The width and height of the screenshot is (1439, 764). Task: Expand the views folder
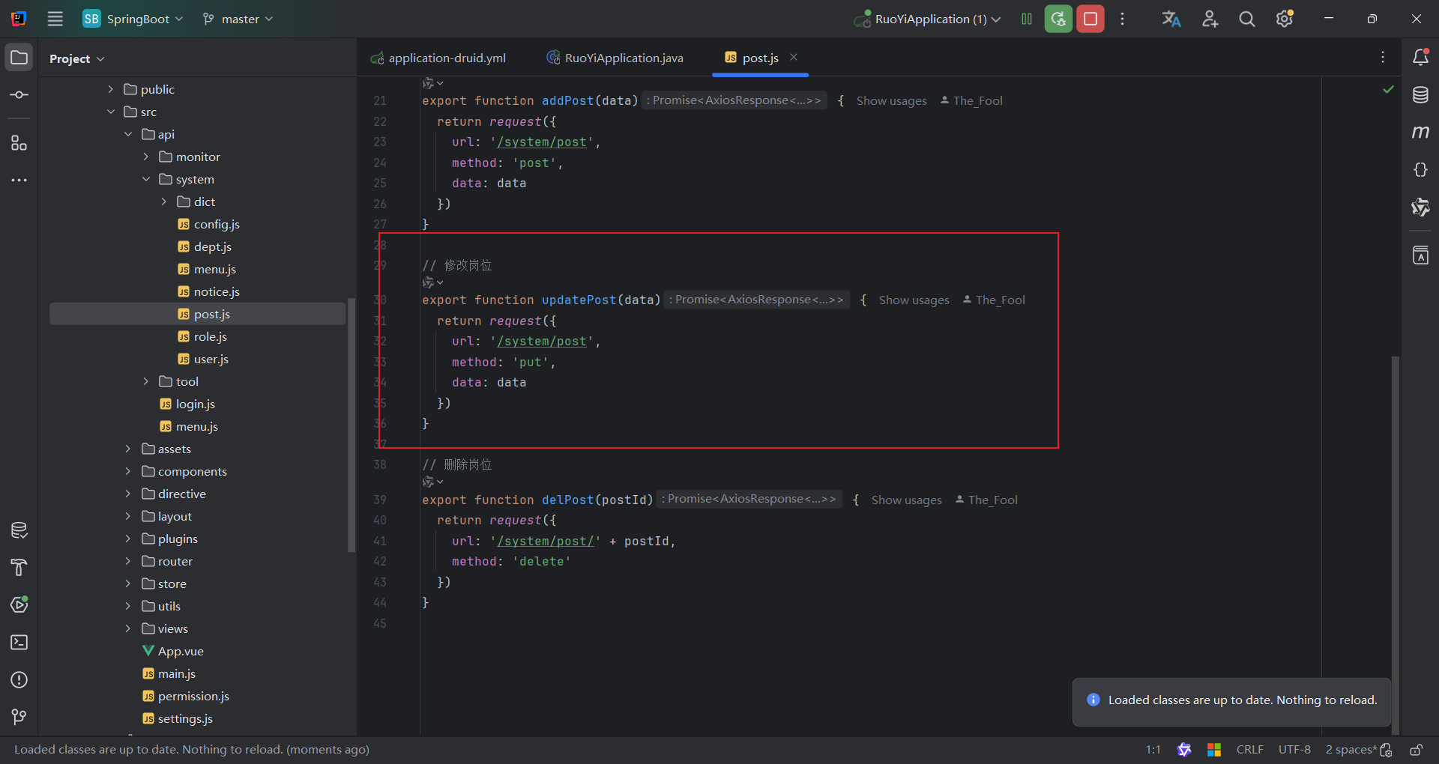pyautogui.click(x=128, y=628)
